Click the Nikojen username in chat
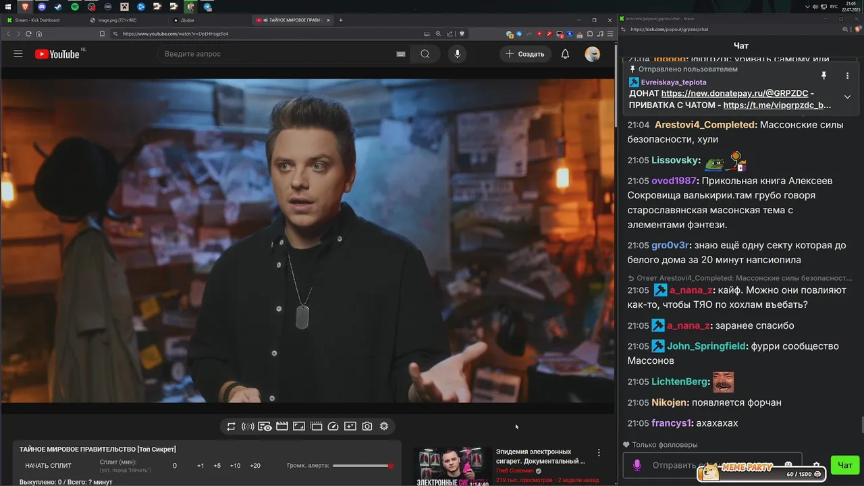The width and height of the screenshot is (864, 486). [x=670, y=402]
